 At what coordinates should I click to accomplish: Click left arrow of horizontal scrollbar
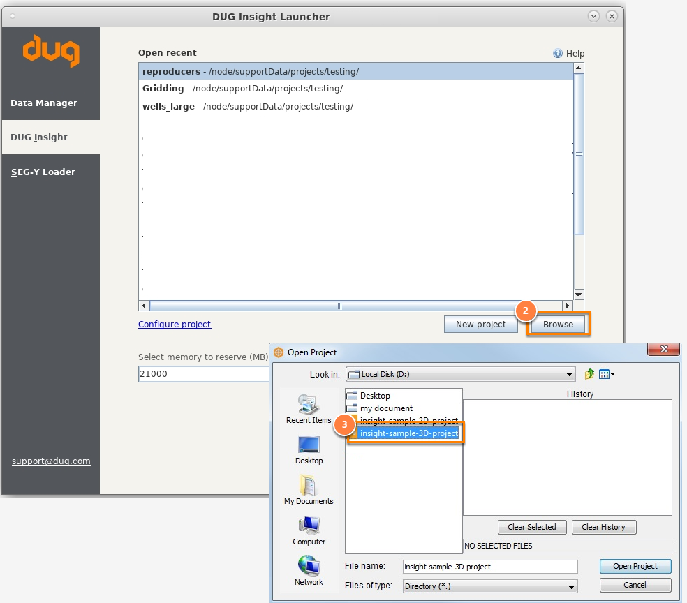[x=144, y=306]
